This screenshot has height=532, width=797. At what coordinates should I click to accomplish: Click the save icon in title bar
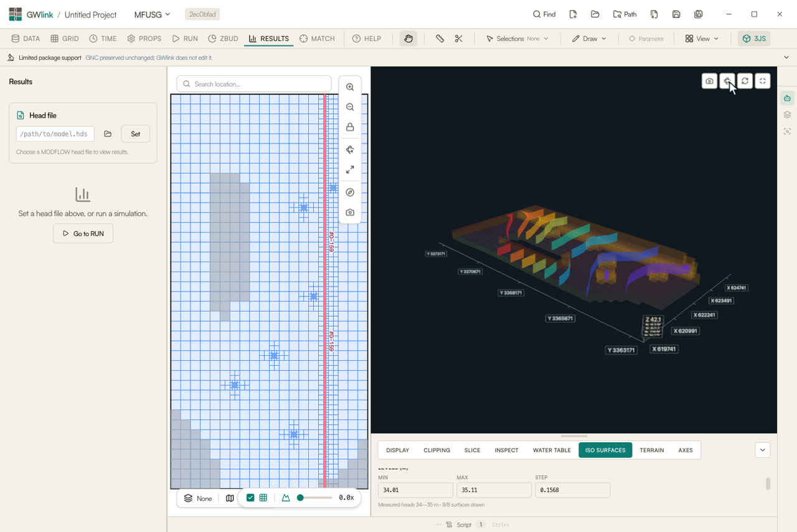(676, 14)
